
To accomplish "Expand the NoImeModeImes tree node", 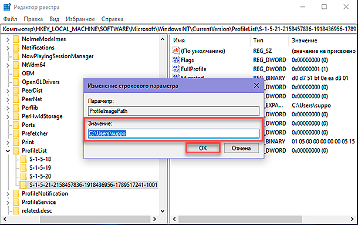I will point(8,39).
